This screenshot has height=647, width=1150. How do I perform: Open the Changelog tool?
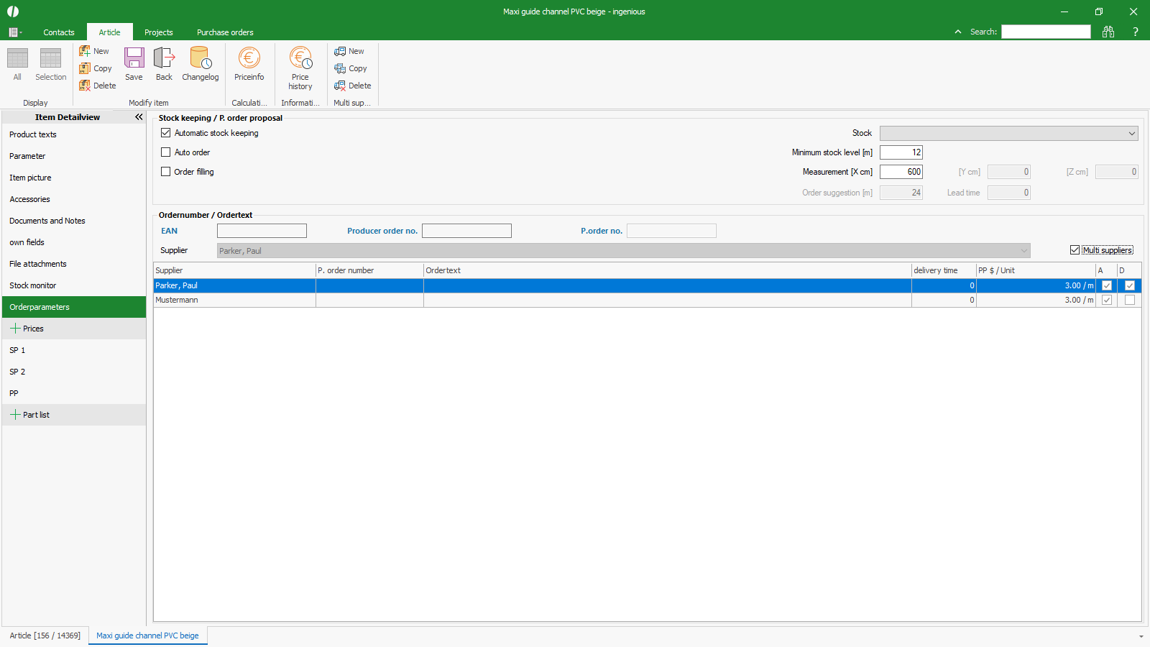pos(200,64)
